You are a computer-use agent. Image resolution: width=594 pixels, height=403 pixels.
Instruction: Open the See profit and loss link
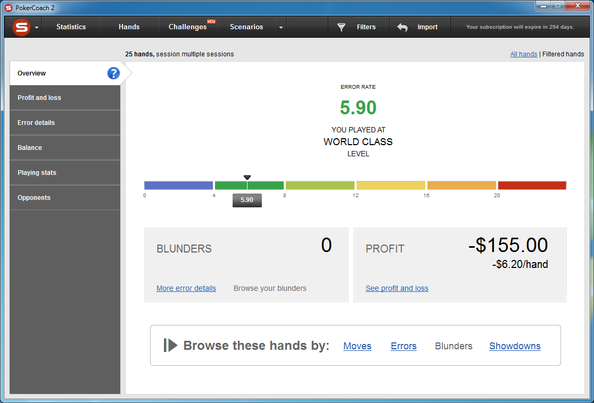point(397,288)
